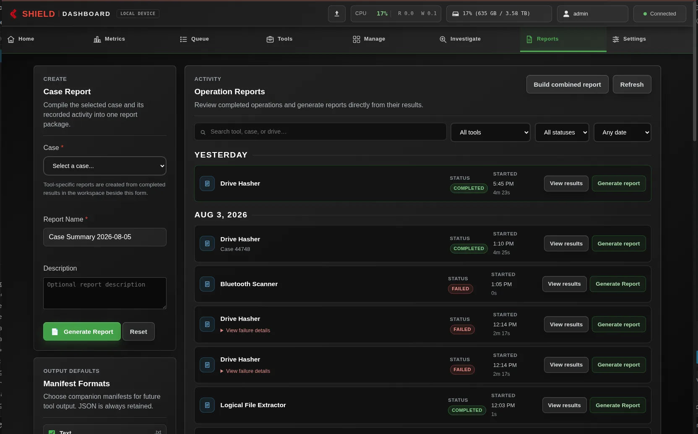698x434 pixels.
Task: Click the Reset button
Action: tap(138, 331)
